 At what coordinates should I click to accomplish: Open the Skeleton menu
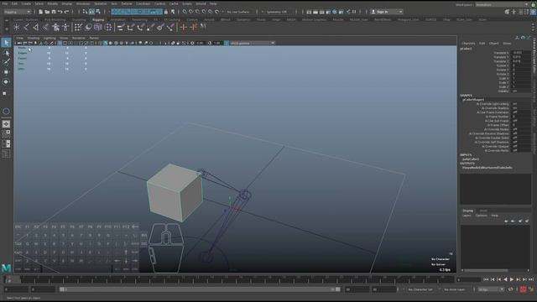pyautogui.click(x=101, y=3)
